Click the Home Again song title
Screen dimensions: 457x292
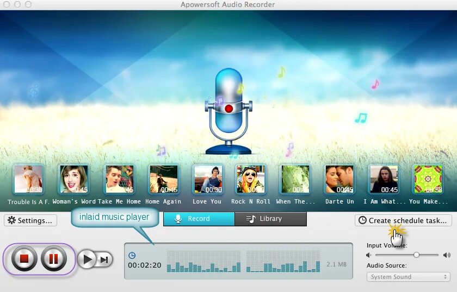pyautogui.click(x=163, y=201)
